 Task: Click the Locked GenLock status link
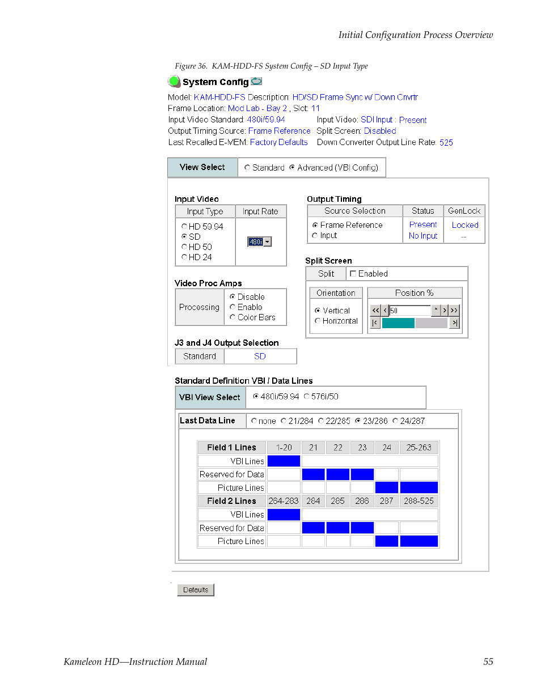[x=465, y=225]
